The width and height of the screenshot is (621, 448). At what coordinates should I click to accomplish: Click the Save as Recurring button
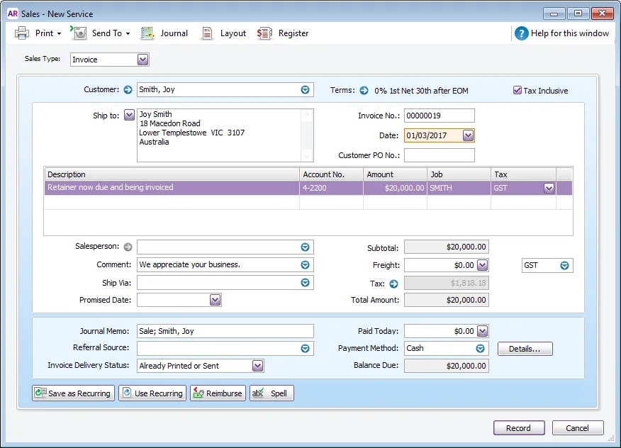tap(73, 393)
